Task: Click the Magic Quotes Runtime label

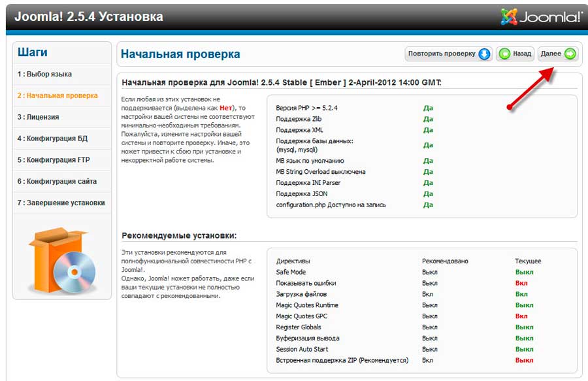Action: pos(307,305)
